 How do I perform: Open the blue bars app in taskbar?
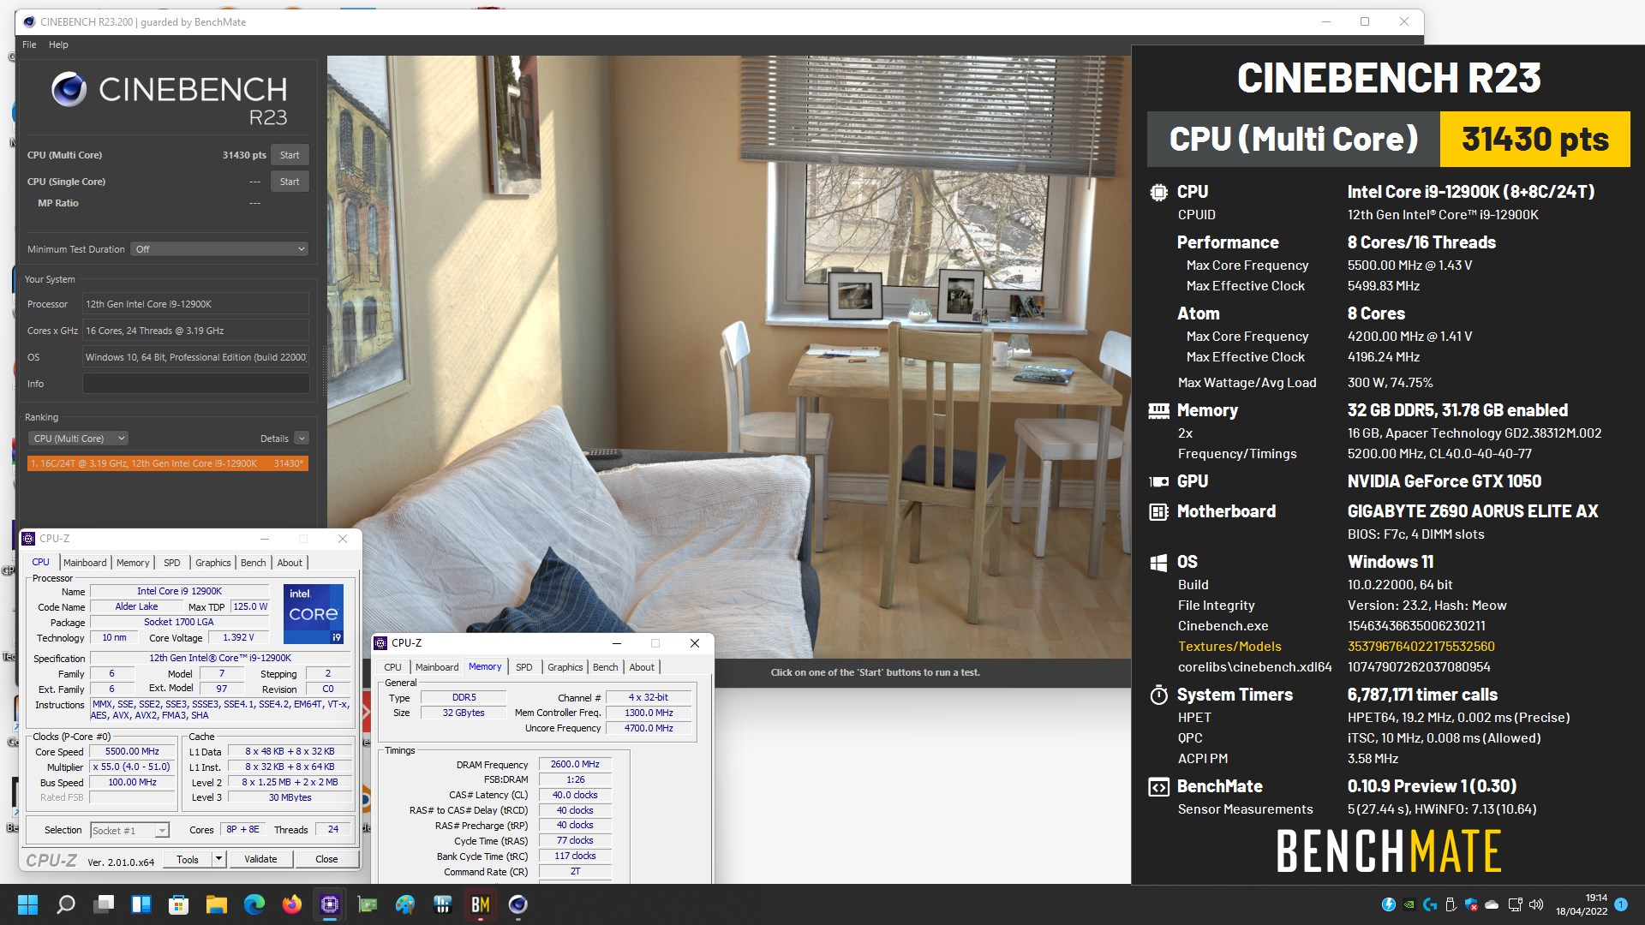443,904
